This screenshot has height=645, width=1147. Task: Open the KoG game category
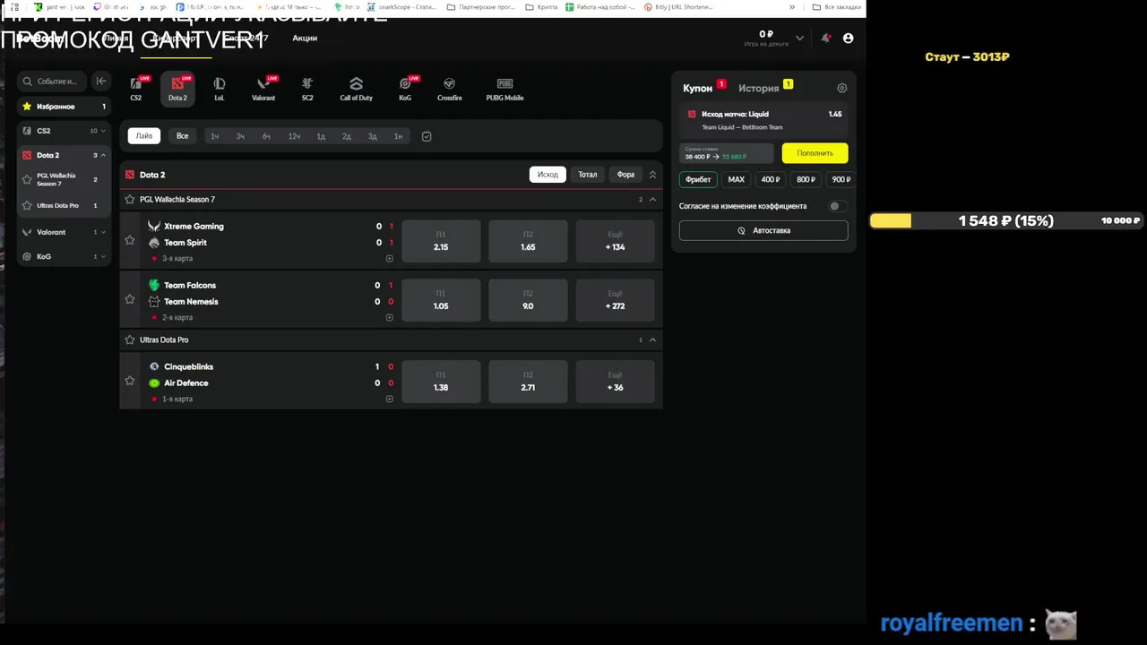click(x=405, y=89)
